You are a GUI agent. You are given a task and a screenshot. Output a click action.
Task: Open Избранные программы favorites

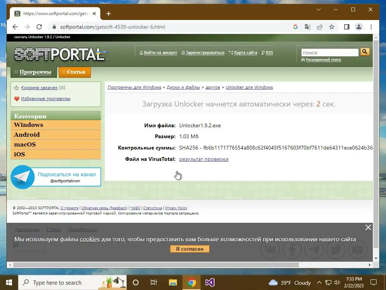pyautogui.click(x=46, y=99)
